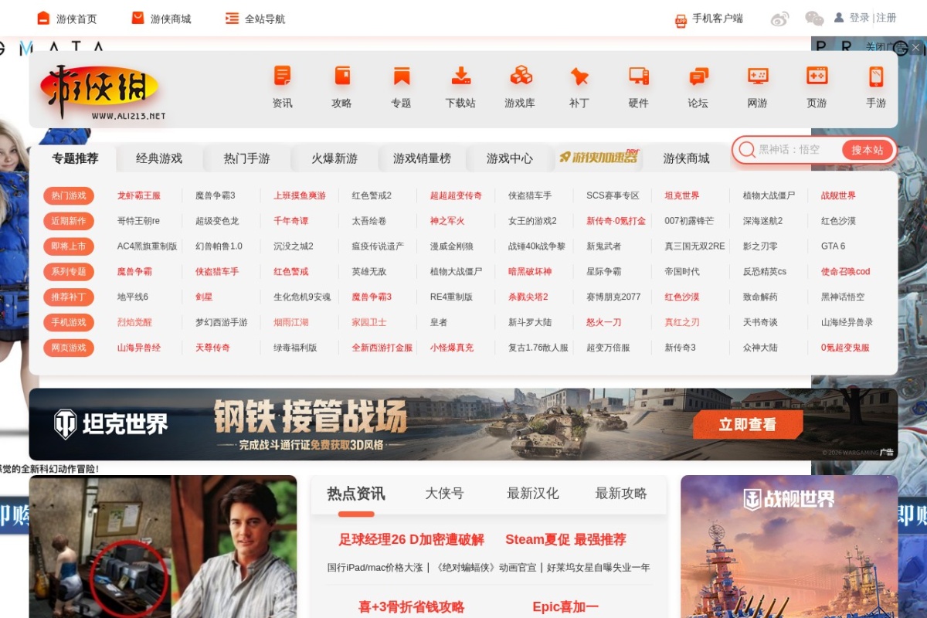Click the 即将上市 category pill
927x618 pixels.
69,246
